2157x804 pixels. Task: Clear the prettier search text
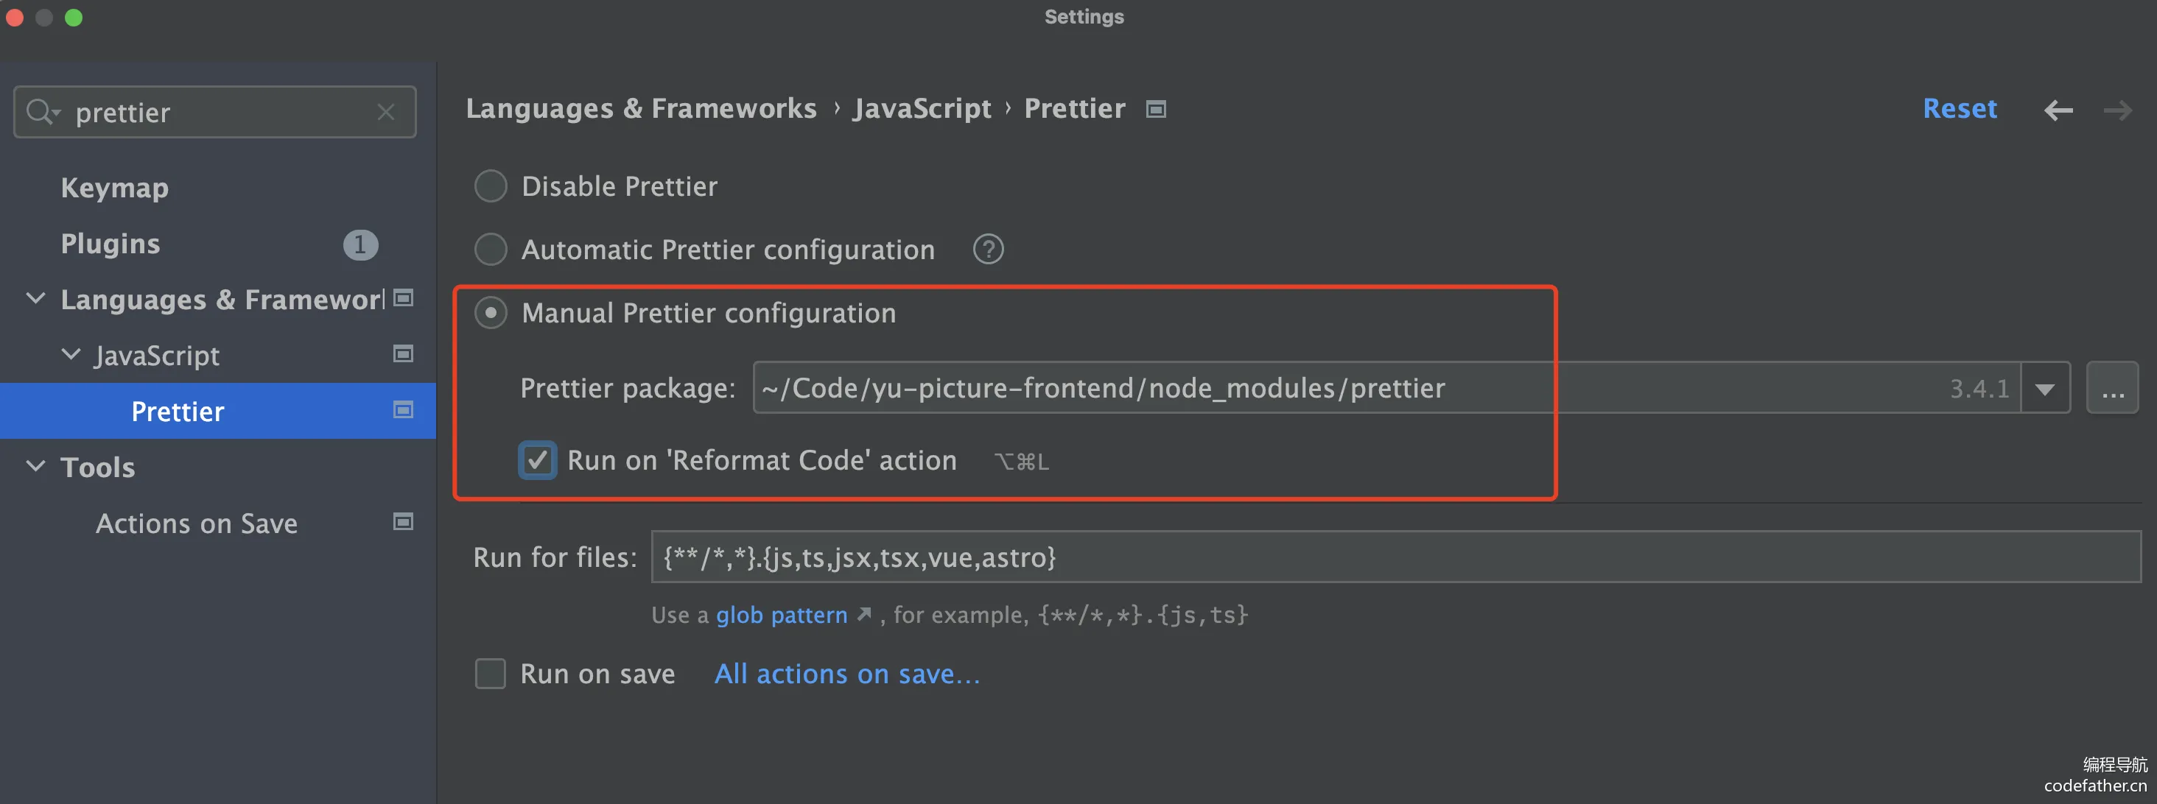386,112
